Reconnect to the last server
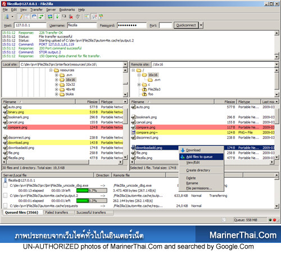The height and width of the screenshot is (253, 281). coord(78,17)
